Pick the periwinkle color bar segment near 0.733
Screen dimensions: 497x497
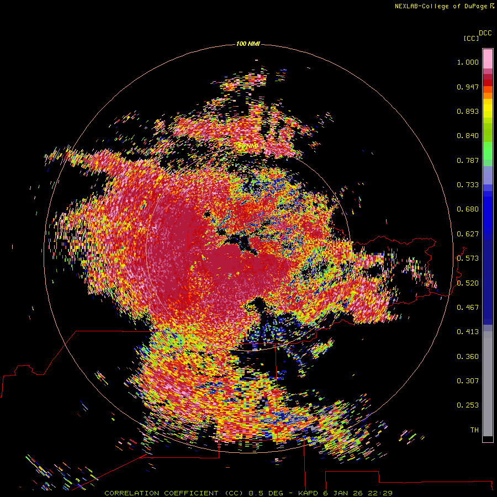488,175
